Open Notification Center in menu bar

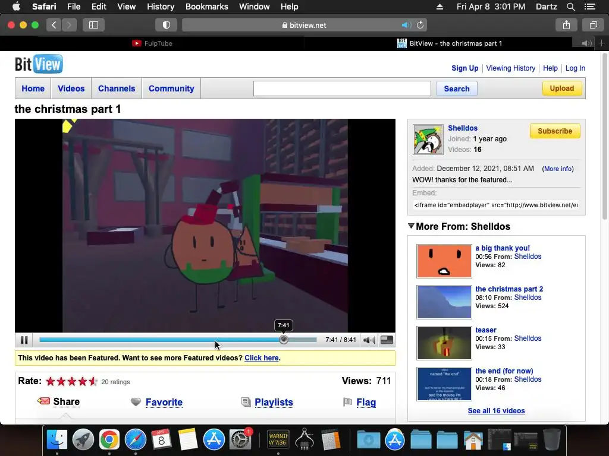coord(589,7)
